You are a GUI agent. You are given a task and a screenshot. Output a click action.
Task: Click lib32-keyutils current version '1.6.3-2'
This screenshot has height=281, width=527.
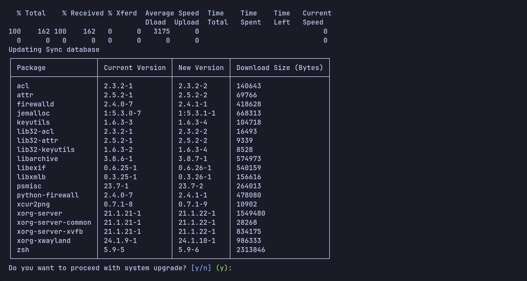coord(118,150)
